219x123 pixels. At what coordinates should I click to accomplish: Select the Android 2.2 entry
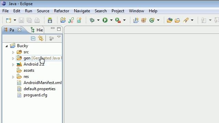click(x=30, y=64)
